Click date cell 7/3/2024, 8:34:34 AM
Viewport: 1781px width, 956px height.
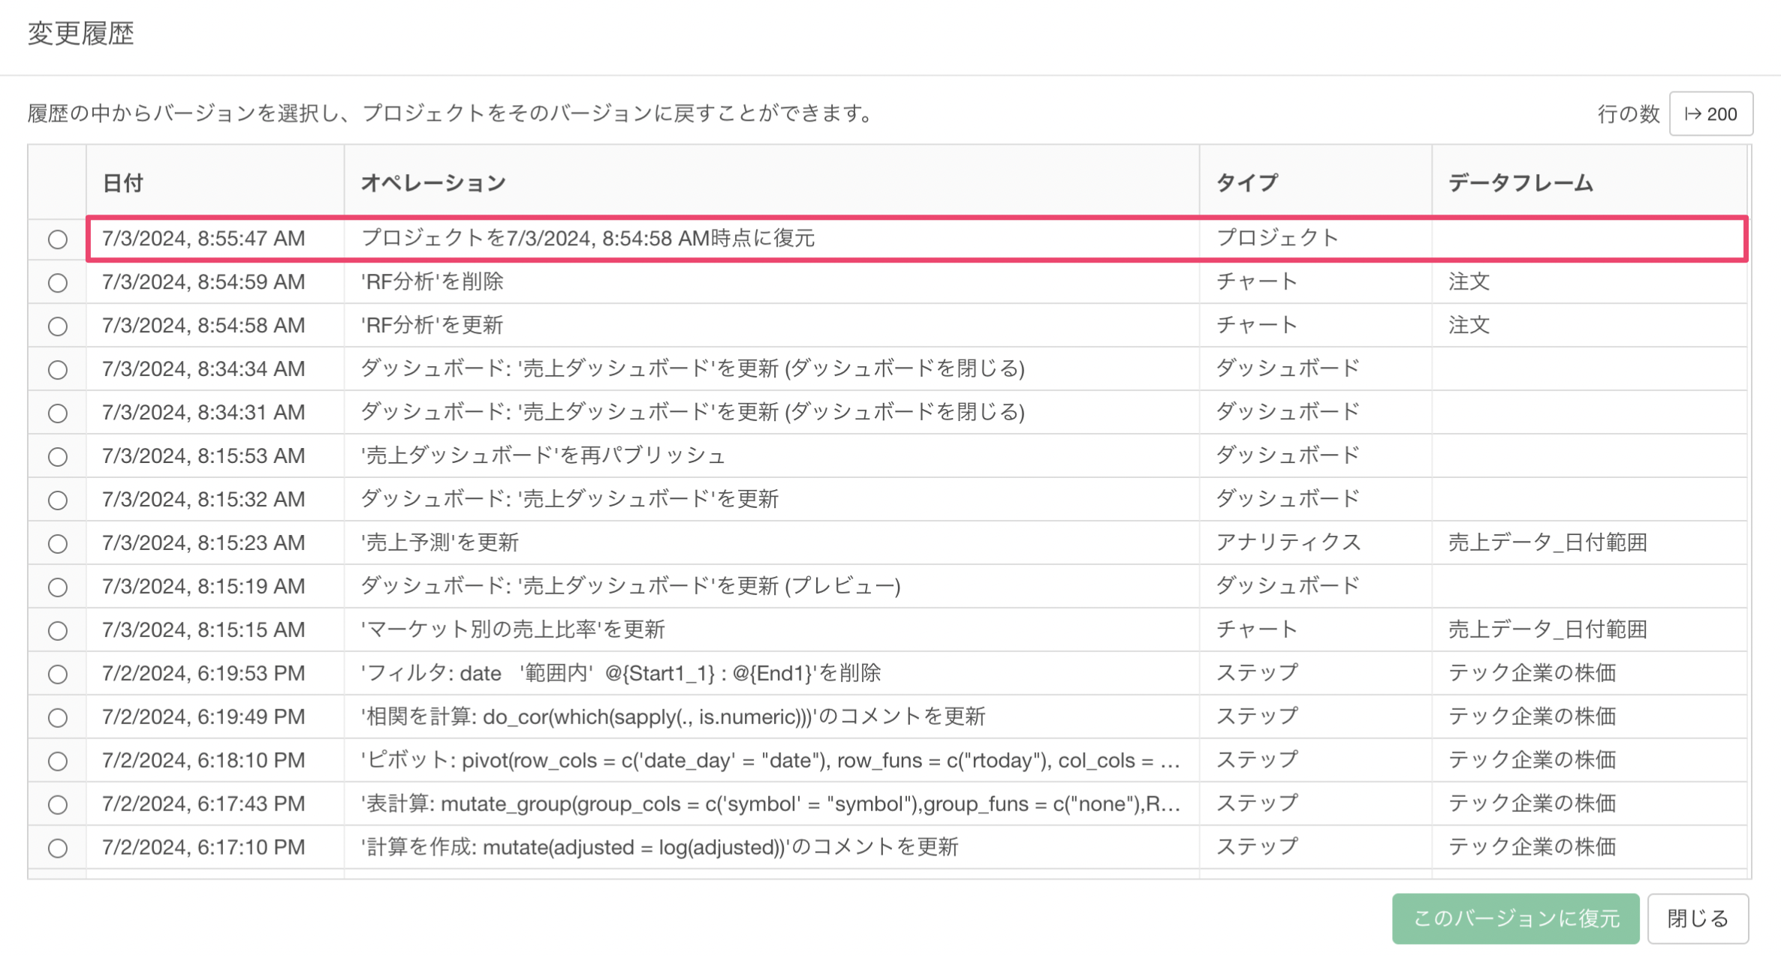(203, 369)
